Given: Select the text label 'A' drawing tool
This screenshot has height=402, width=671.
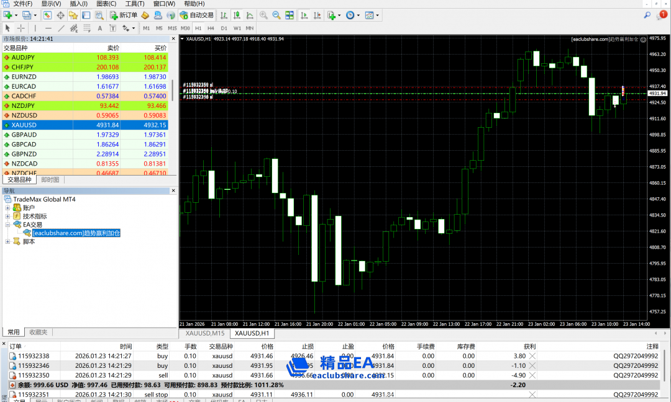Looking at the screenshot, I should tap(99, 28).
